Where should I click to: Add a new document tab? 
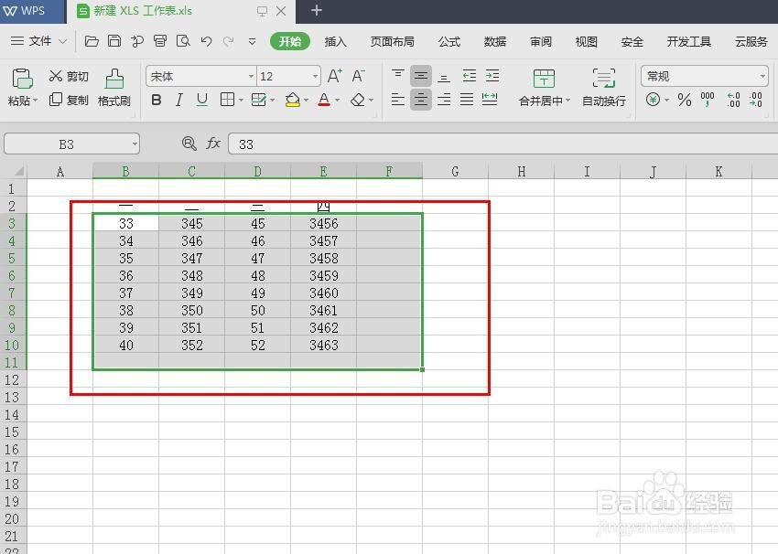[316, 10]
